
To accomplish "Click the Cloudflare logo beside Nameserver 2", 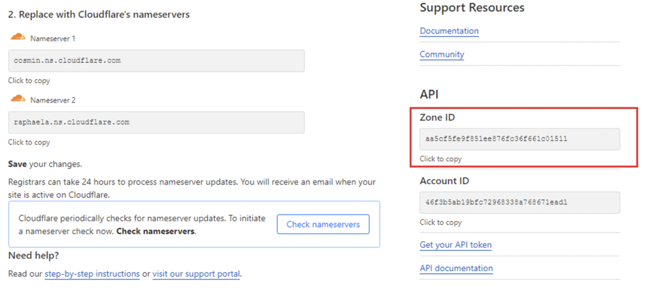I will [18, 99].
